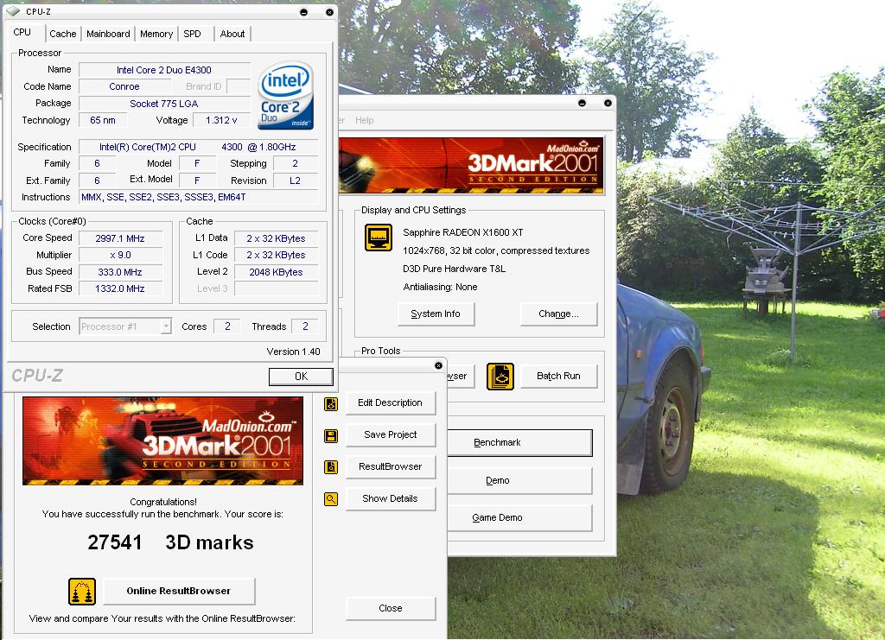Close the results dialog with Close button
885x640 pixels.
pyautogui.click(x=390, y=608)
